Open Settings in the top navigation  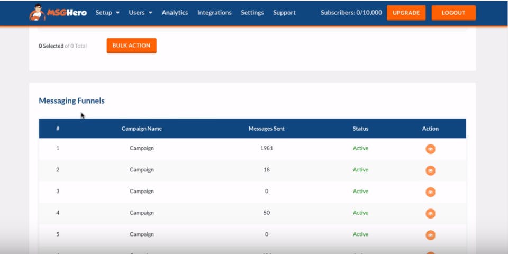tap(252, 13)
